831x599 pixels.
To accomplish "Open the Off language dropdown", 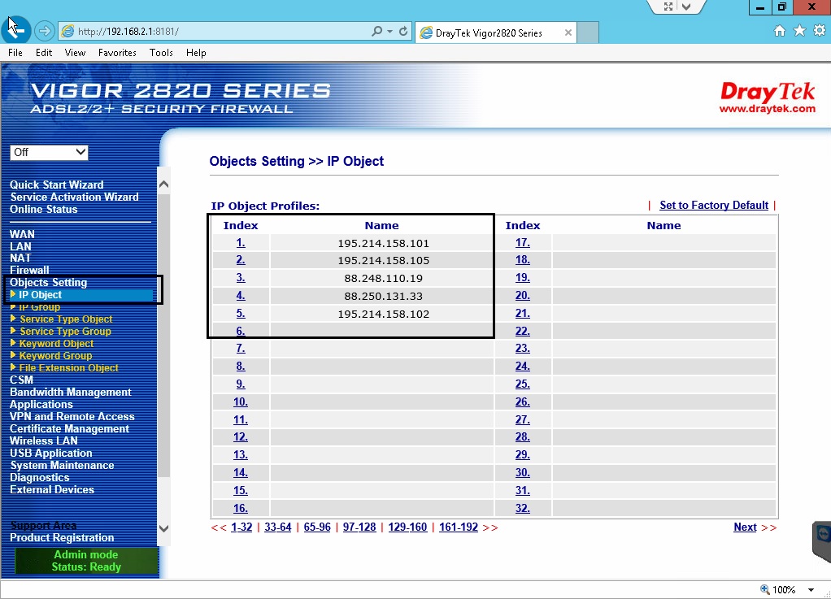I will coord(49,152).
